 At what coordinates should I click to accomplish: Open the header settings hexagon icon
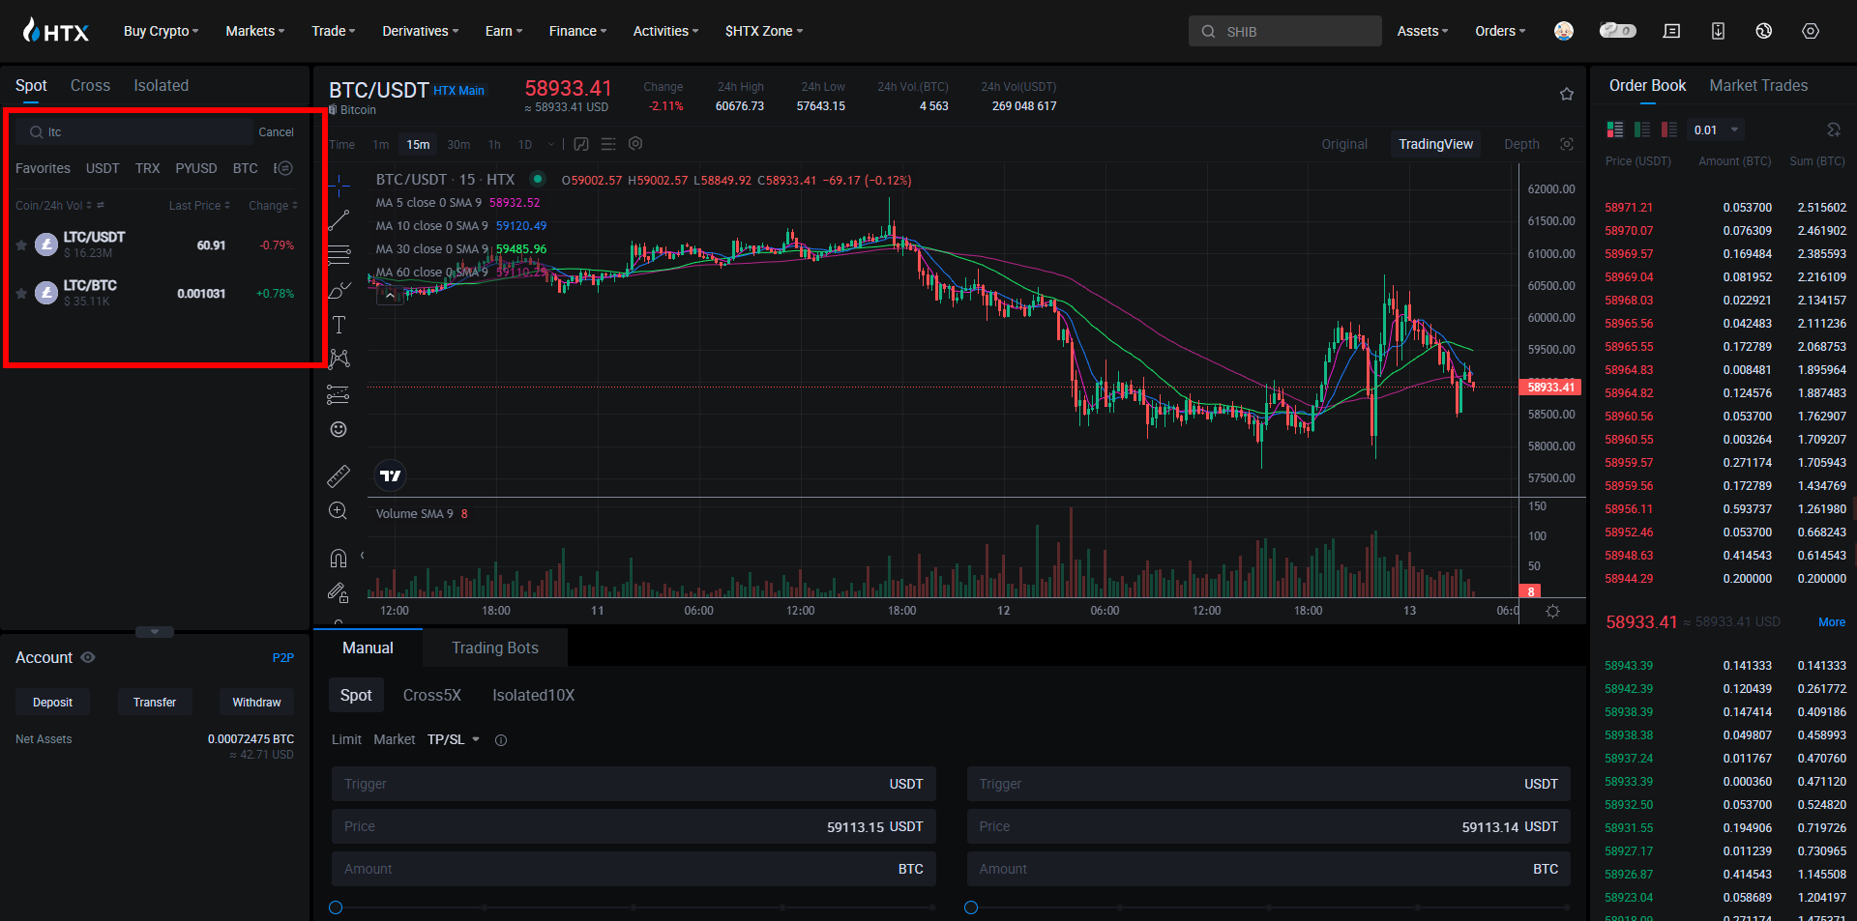(1811, 31)
